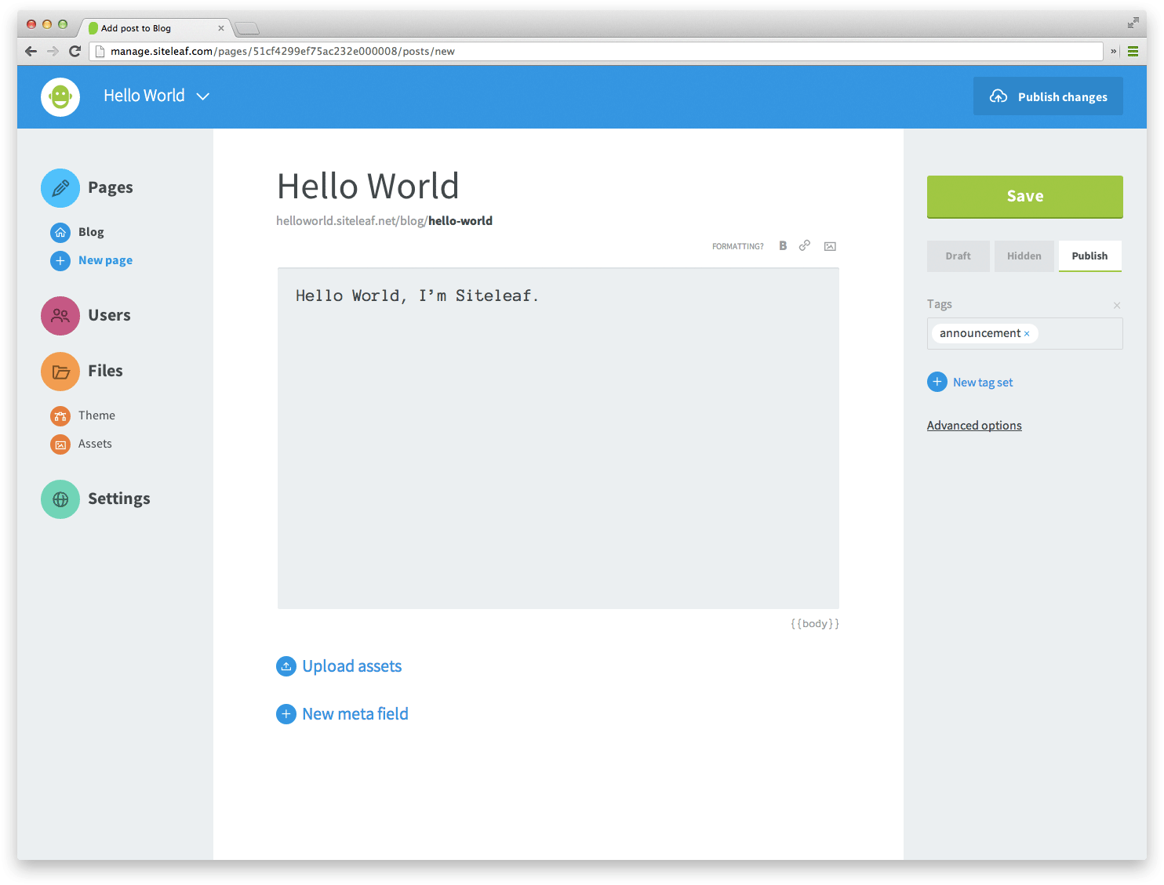The width and height of the screenshot is (1164, 885).
Task: Insert a link with chain icon
Action: pyautogui.click(x=805, y=246)
